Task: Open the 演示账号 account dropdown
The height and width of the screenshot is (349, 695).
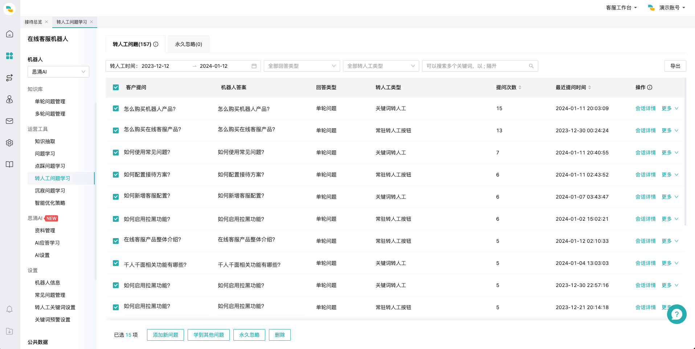Action: [x=667, y=8]
